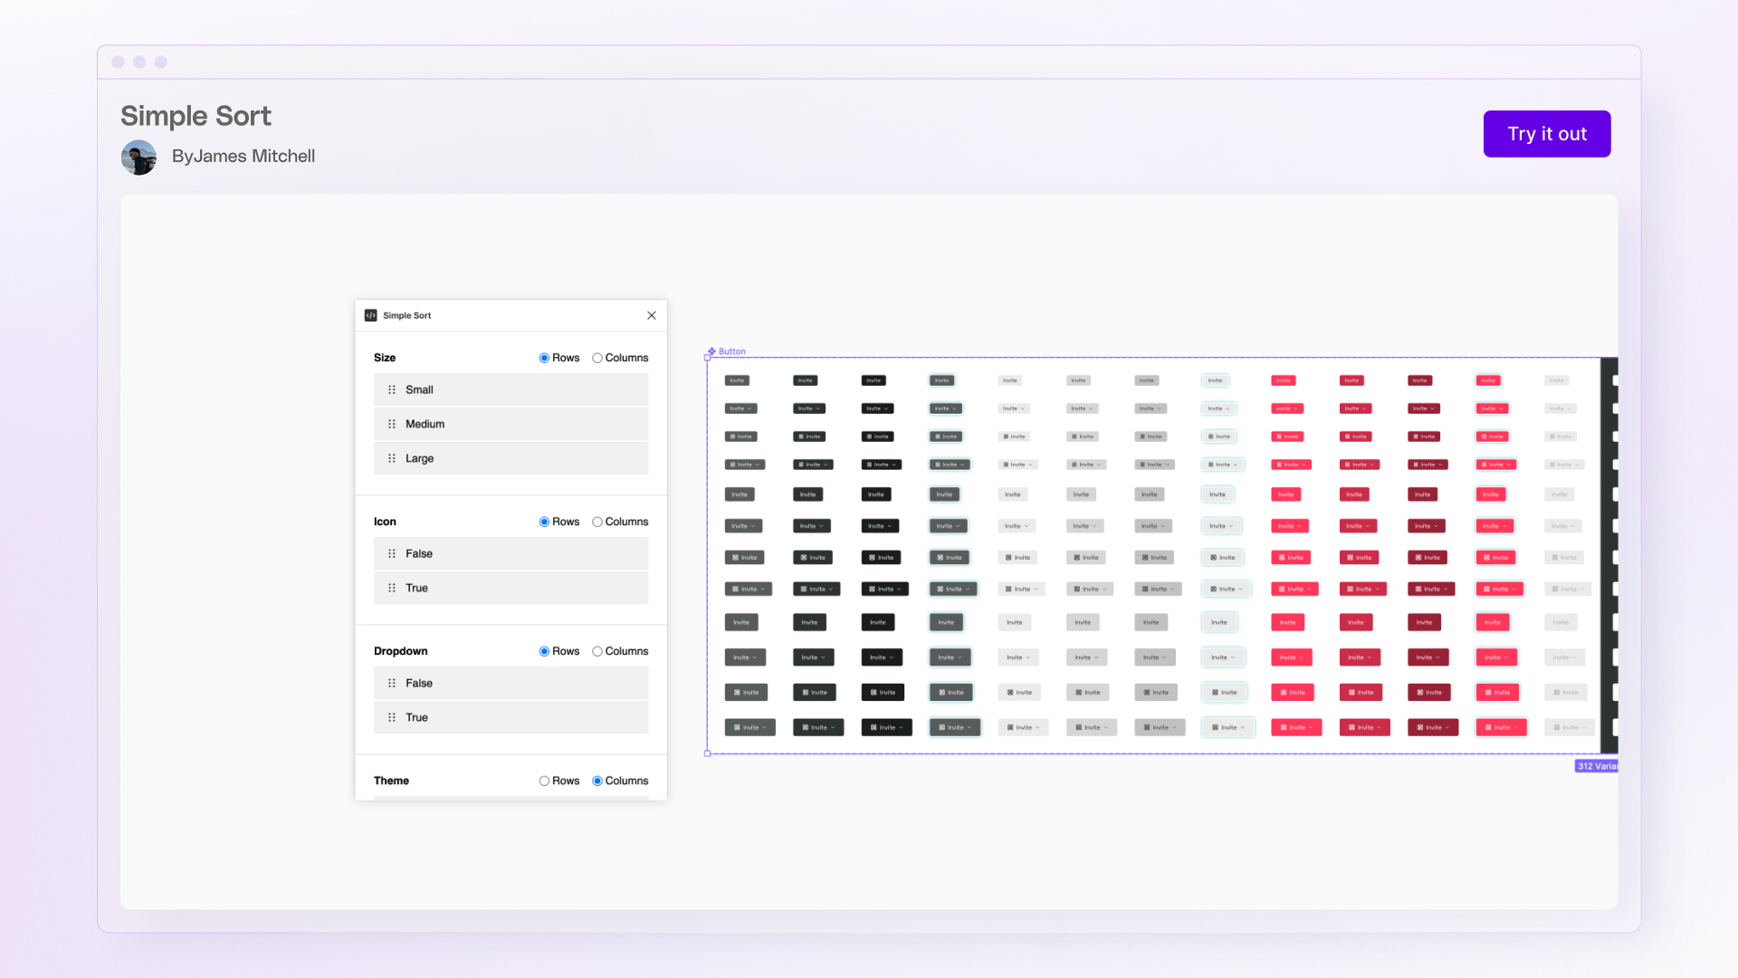Viewport: 1738px width, 978px height.
Task: Click the drag handle next to Small
Action: click(x=392, y=389)
